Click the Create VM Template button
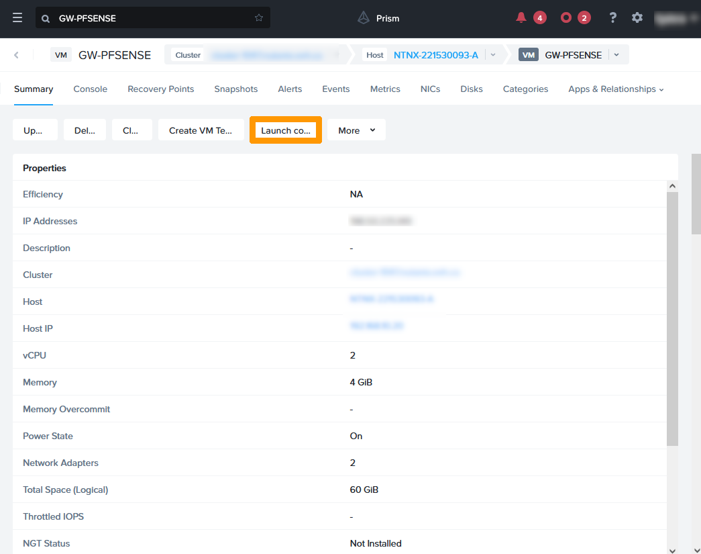701x554 pixels. [201, 130]
